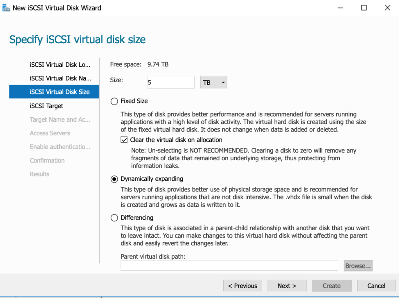
Task: Cancel the wizard
Action: pos(376,286)
